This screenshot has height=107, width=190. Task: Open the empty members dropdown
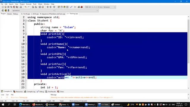tap(77, 11)
